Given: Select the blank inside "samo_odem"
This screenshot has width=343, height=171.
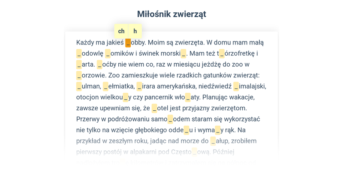Looking at the screenshot, I should [x=170, y=119].
